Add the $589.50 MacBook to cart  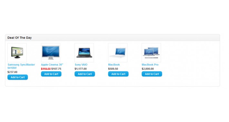point(118,74)
